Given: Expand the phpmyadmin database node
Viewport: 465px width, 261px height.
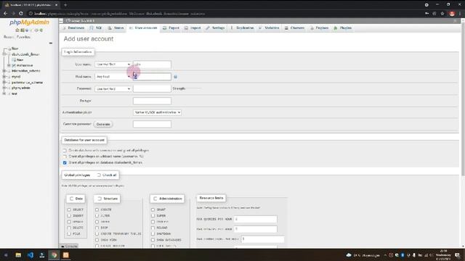Looking at the screenshot, I should tap(4, 88).
